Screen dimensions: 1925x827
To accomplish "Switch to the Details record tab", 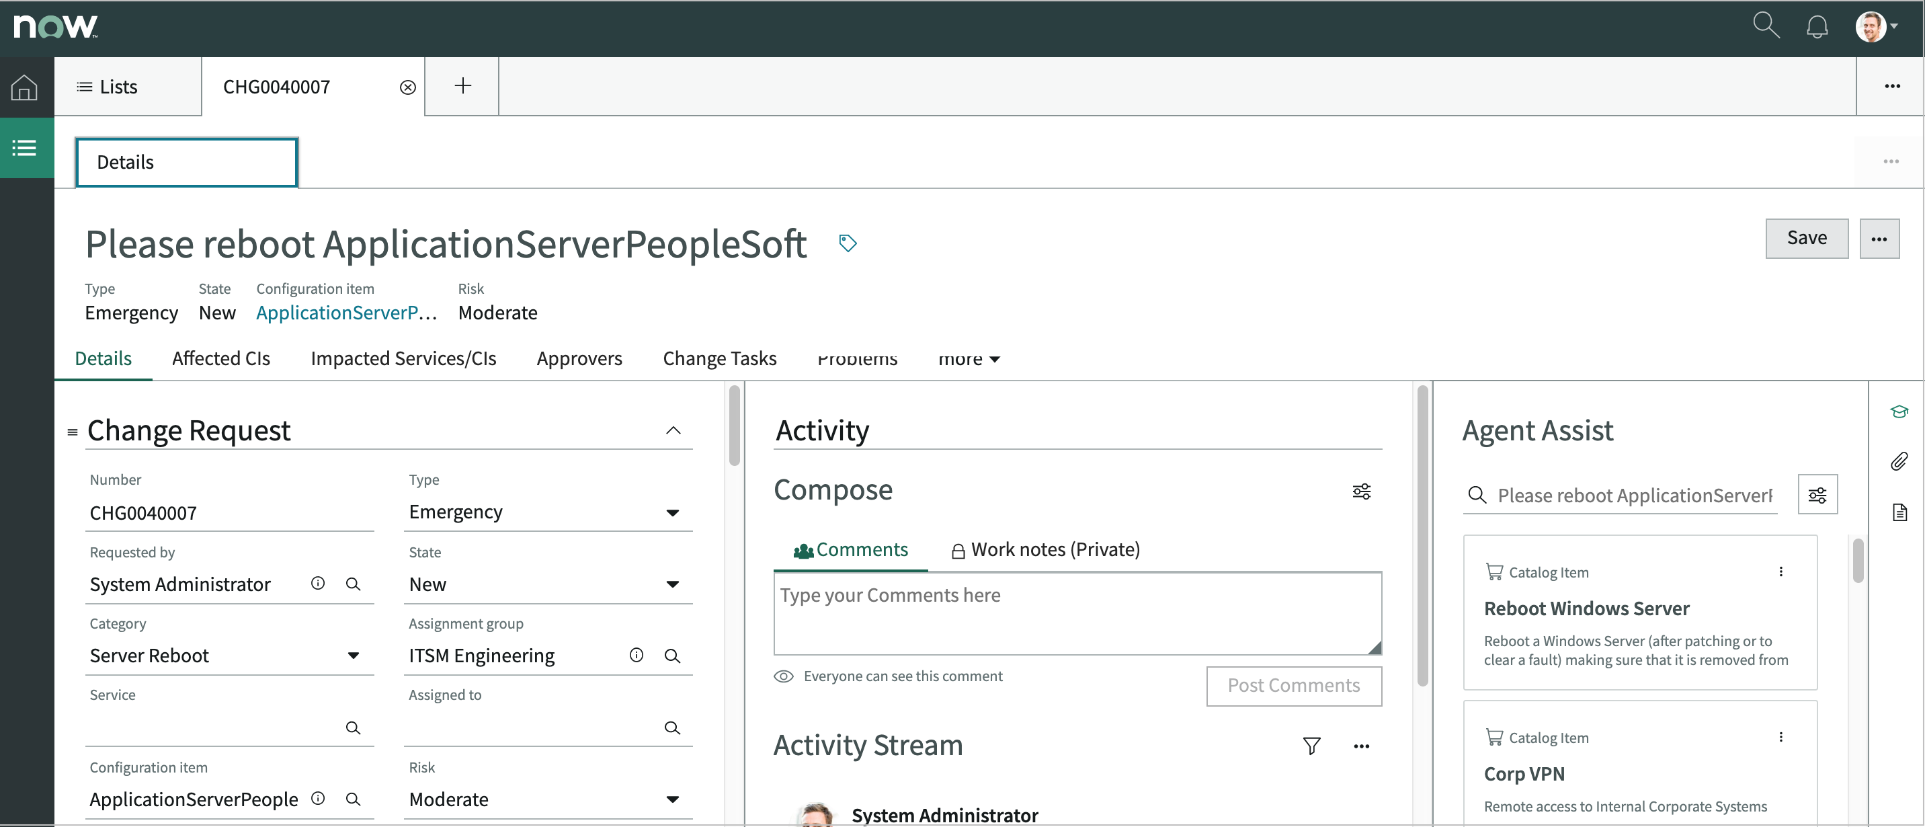I will [103, 359].
